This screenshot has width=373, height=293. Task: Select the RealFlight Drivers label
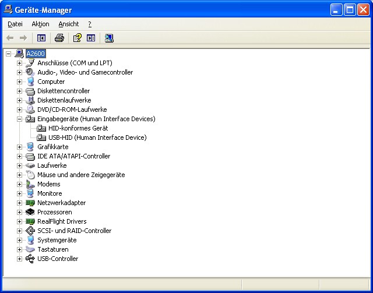click(x=62, y=221)
